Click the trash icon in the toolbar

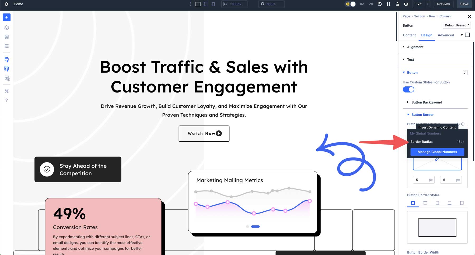[397, 4]
